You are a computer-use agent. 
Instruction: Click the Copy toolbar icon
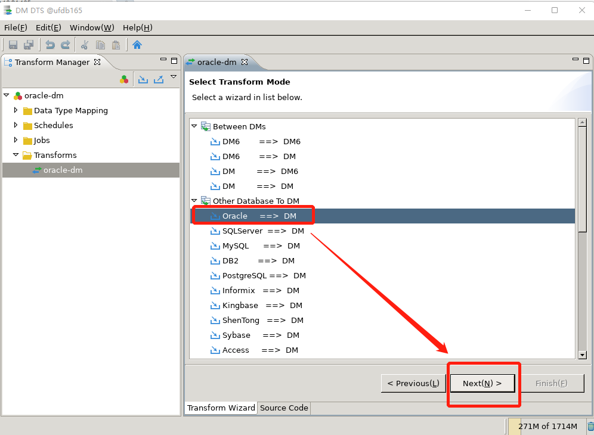[x=100, y=45]
